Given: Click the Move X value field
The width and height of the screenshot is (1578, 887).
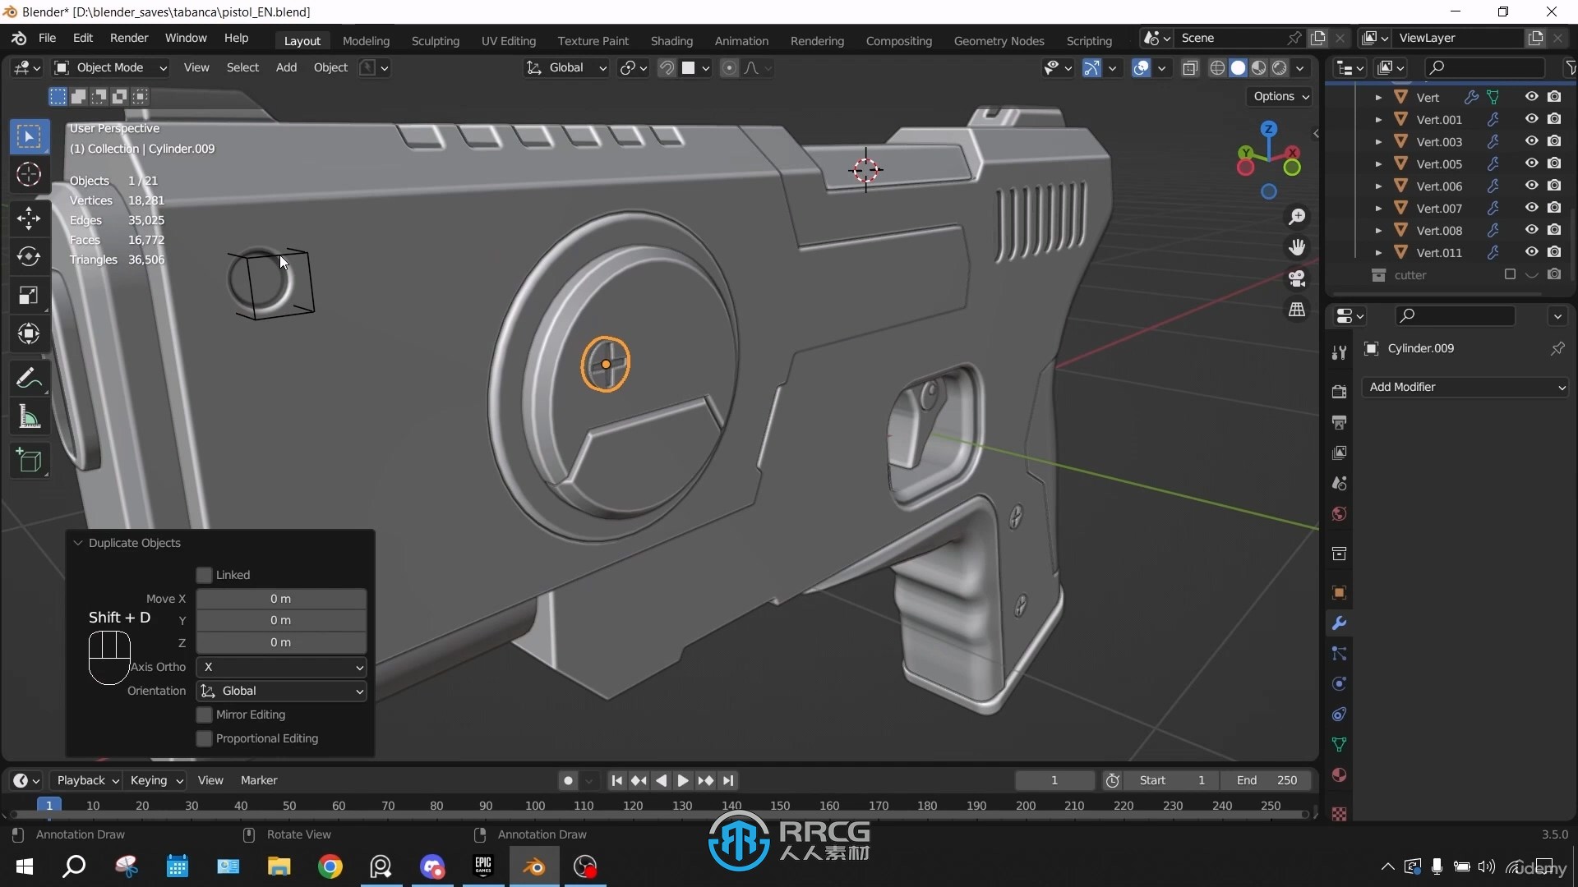Looking at the screenshot, I should [x=281, y=599].
